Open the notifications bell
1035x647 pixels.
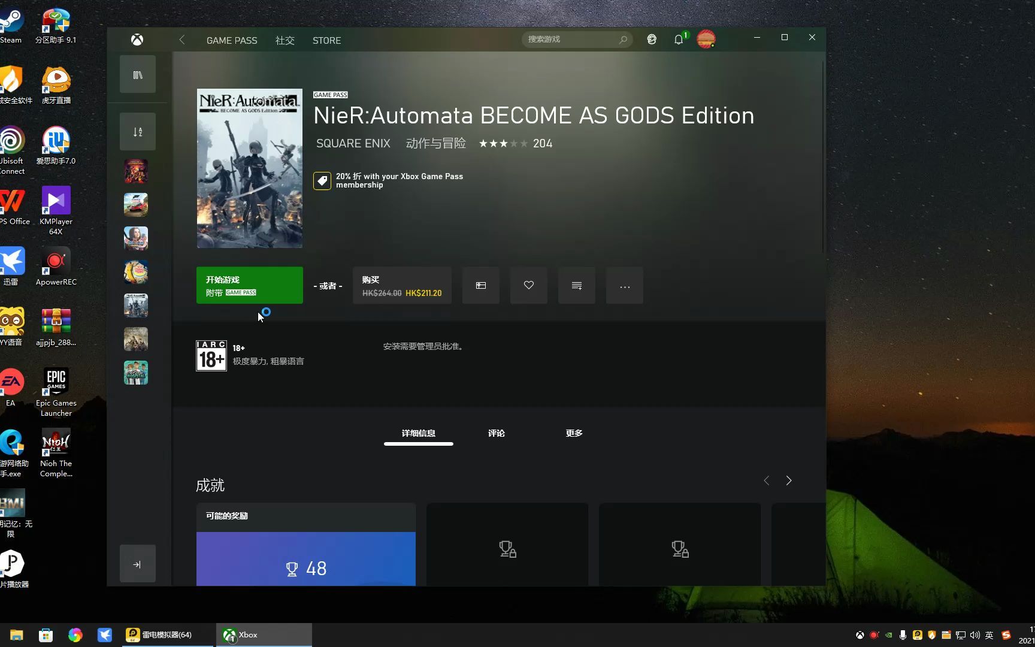coord(679,40)
